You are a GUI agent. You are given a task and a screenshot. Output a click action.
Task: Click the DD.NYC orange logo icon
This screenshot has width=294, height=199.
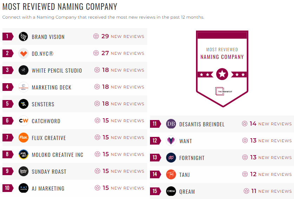pos(24,53)
